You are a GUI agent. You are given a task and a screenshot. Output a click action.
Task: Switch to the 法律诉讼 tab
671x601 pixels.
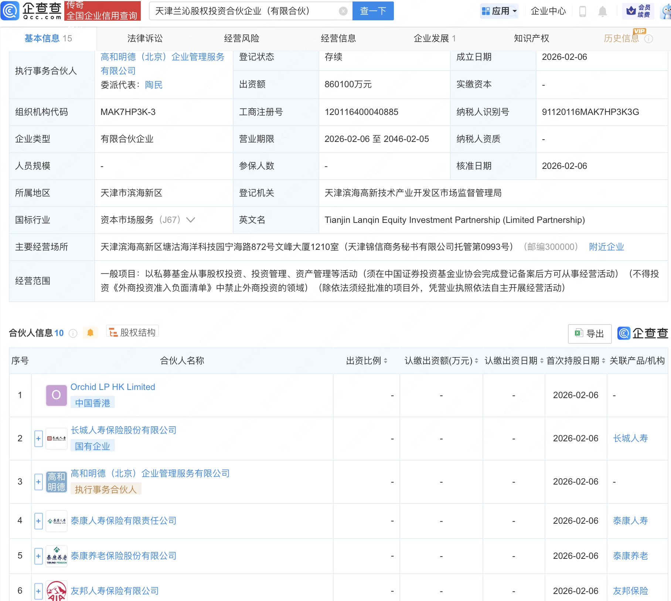click(145, 38)
